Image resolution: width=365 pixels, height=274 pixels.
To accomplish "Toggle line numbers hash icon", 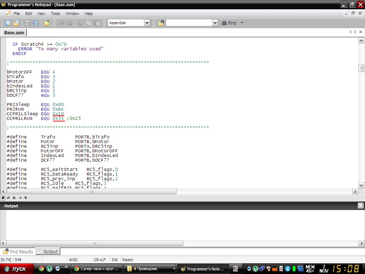I will [x=14, y=198].
